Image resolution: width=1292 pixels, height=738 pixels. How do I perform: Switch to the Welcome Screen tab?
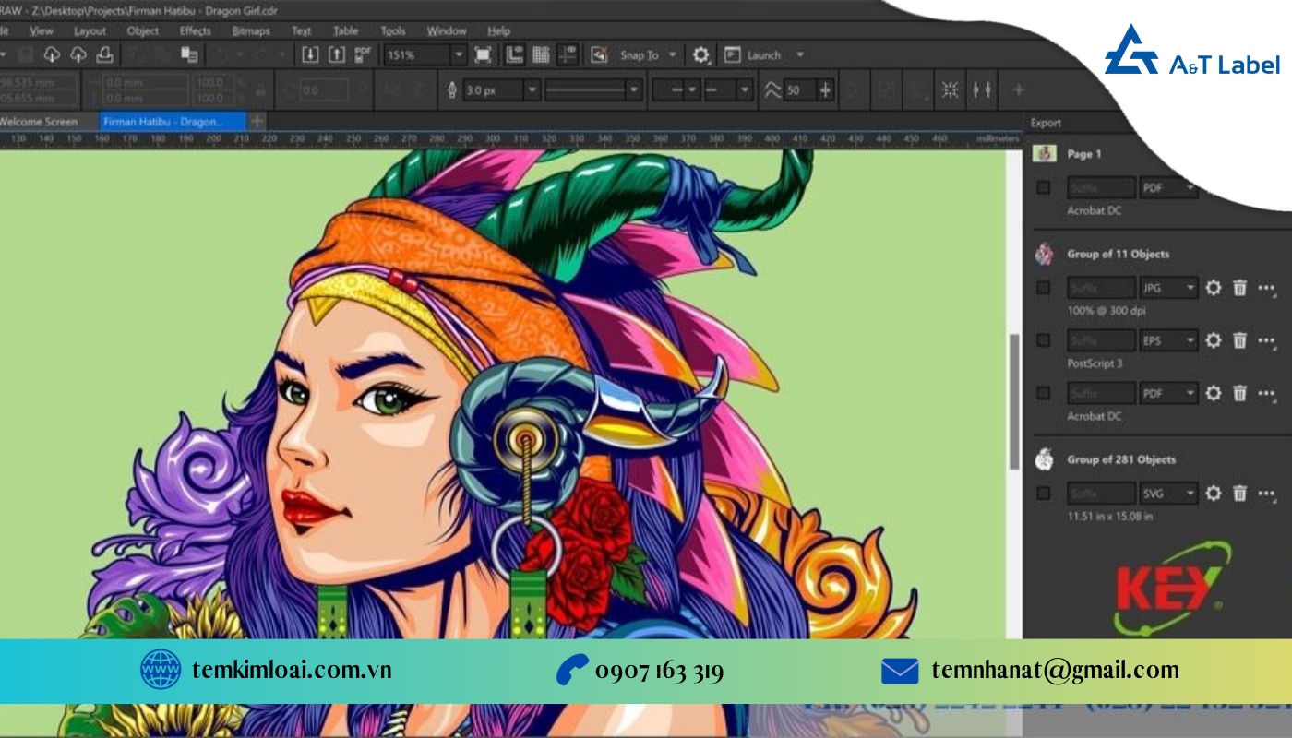tap(38, 122)
